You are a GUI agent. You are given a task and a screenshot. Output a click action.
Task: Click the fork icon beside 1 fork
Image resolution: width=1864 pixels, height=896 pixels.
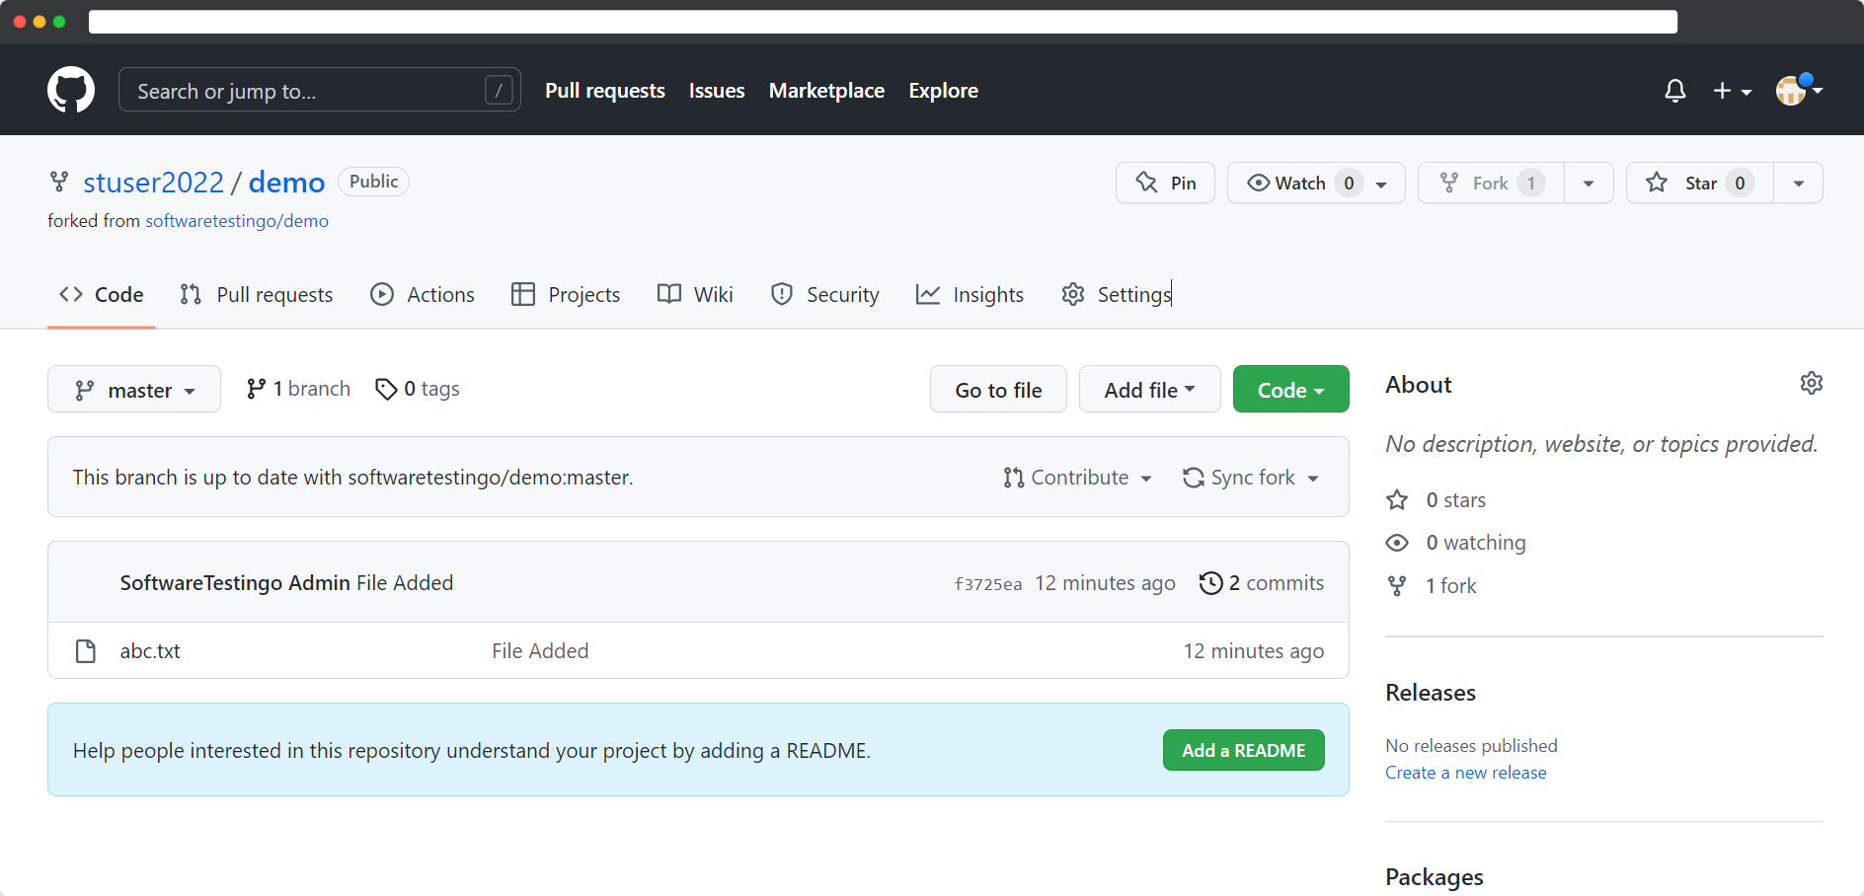click(x=1397, y=586)
